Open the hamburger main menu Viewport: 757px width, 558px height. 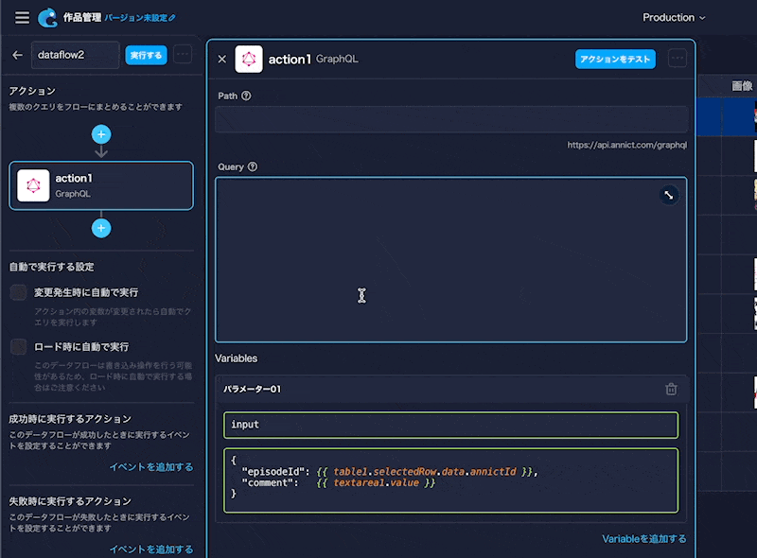pyautogui.click(x=22, y=18)
